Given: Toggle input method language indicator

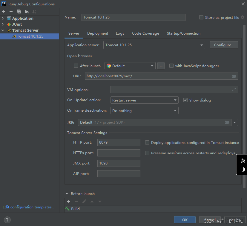Looking at the screenshot, I should click(243, 161).
